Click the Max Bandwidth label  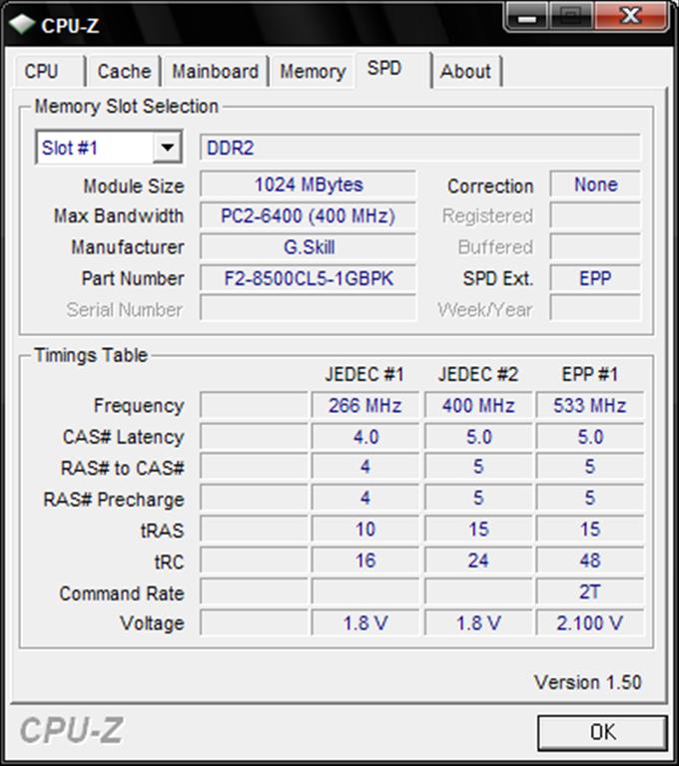119,215
